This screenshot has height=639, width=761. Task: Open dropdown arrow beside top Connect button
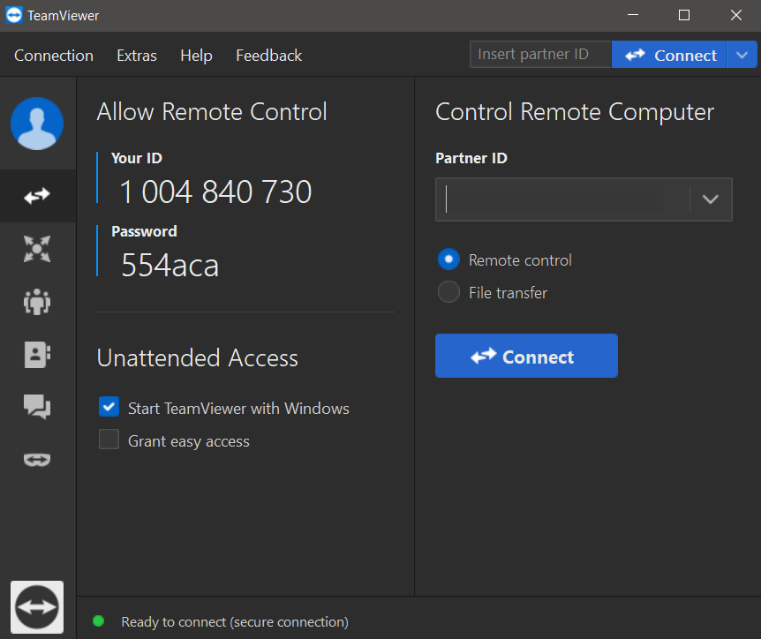pyautogui.click(x=740, y=55)
